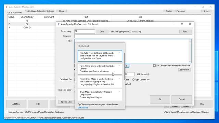Click into the Comments input field
The height and width of the screenshot is (123, 219).
pyautogui.click(x=133, y=36)
